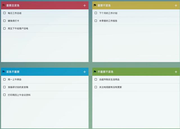Select the 紧急不重要 header title
The height and width of the screenshot is (129, 180).
tap(13, 72)
